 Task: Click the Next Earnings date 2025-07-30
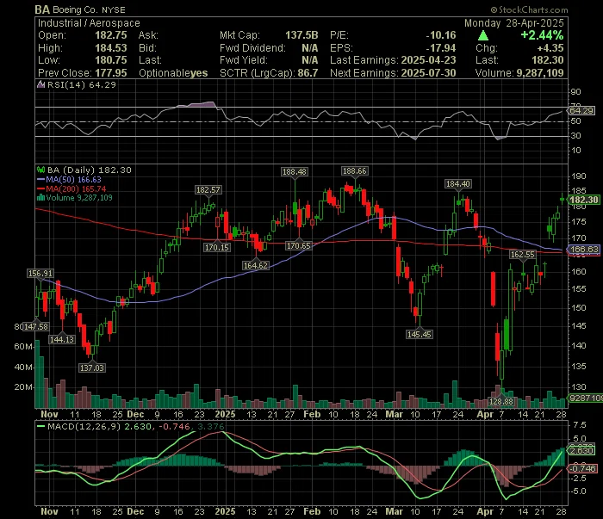click(428, 73)
